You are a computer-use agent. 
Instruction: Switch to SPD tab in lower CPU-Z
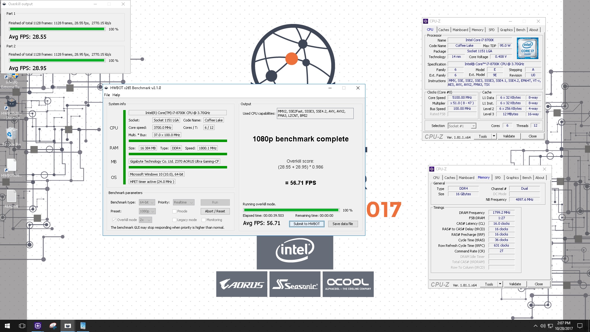(498, 178)
